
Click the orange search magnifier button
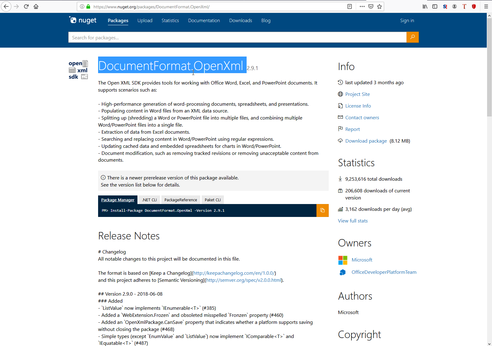413,37
